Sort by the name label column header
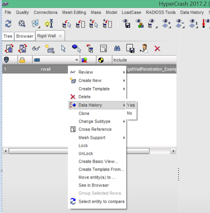The image size is (210, 213). point(56,60)
